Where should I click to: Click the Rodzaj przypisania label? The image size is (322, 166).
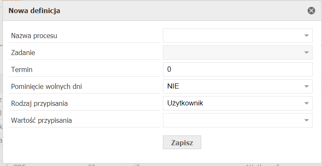click(39, 104)
